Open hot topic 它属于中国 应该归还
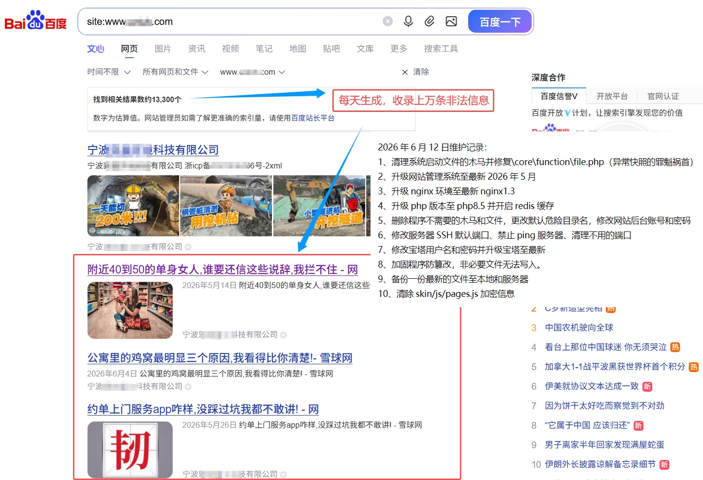The width and height of the screenshot is (703, 480). (587, 425)
